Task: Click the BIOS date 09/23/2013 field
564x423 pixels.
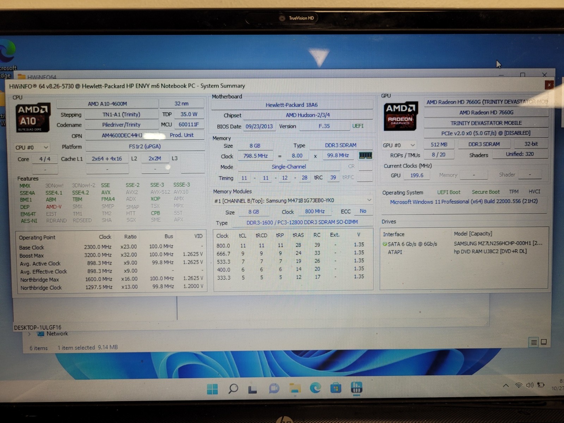Action: click(x=259, y=126)
